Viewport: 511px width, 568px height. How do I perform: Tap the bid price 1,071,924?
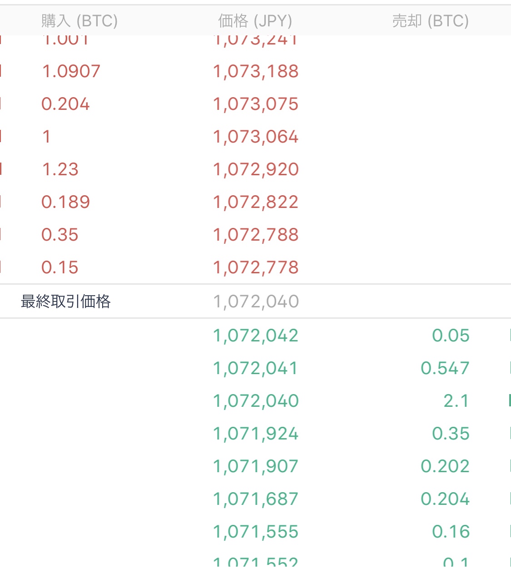pyautogui.click(x=256, y=434)
